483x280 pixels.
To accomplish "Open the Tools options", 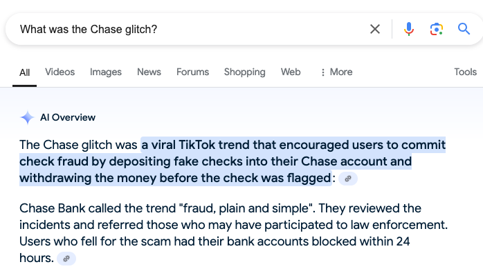I will (465, 72).
